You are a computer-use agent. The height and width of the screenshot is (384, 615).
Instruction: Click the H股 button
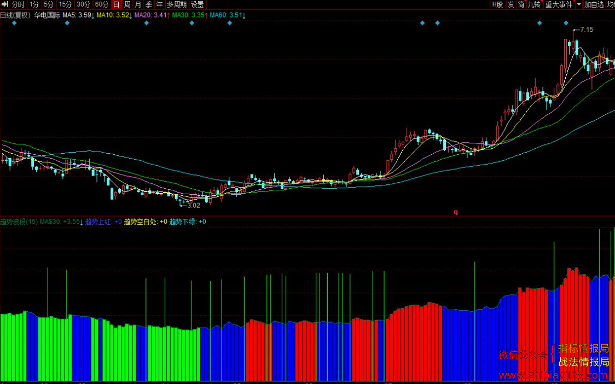(498, 4)
